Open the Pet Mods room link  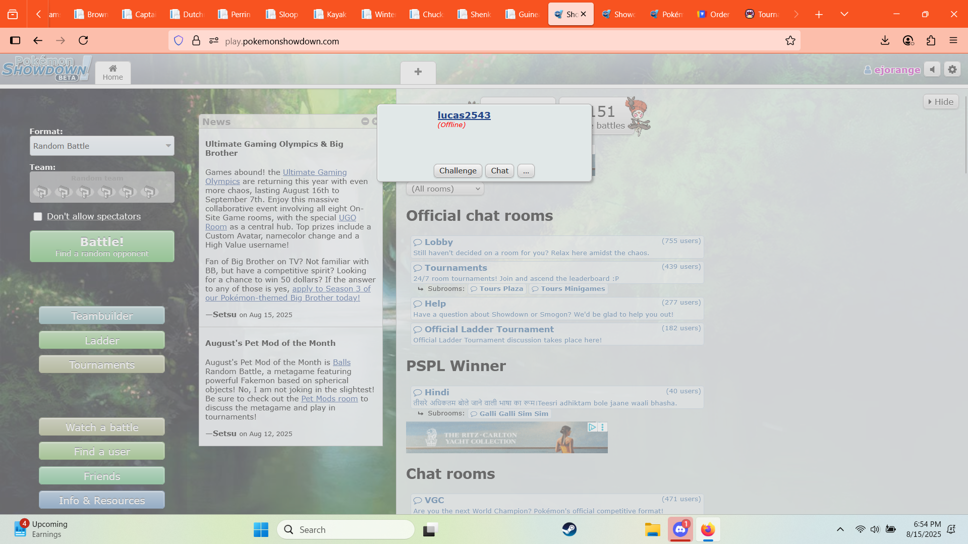[x=329, y=399]
